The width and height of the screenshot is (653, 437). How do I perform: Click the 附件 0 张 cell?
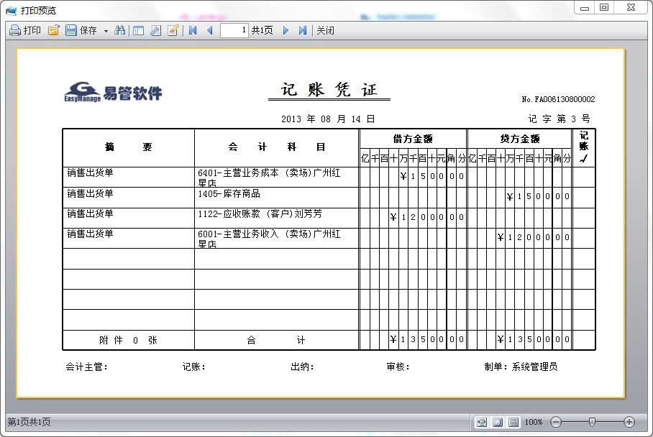128,341
